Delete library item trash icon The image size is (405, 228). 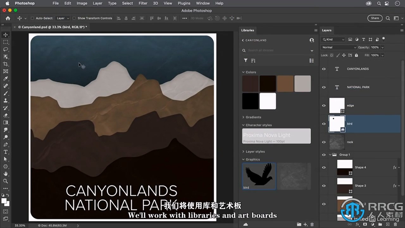[x=312, y=224]
